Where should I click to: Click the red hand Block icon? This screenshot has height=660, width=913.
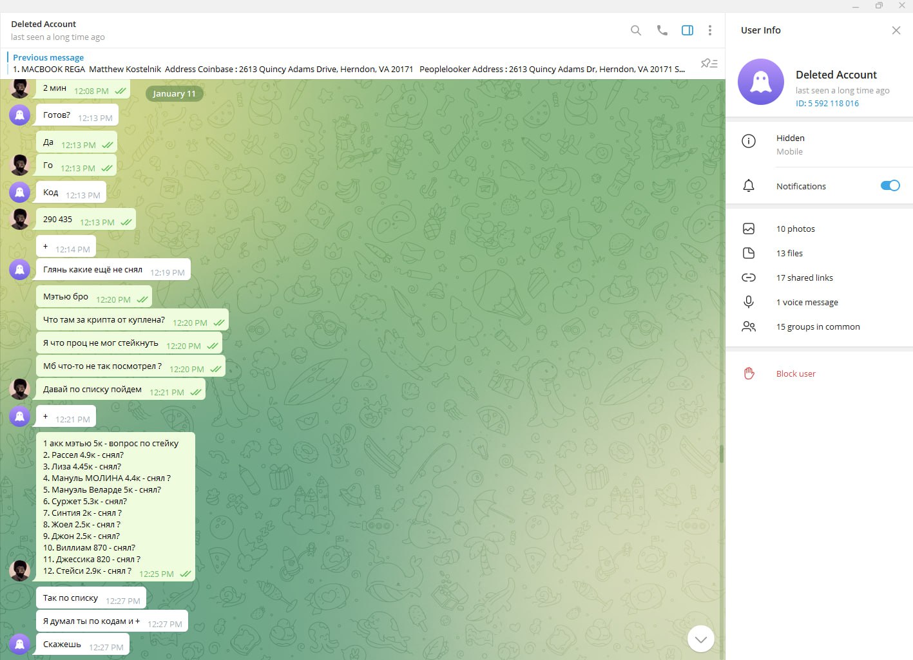point(749,373)
